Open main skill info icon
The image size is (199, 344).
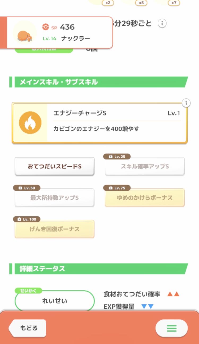pyautogui.click(x=186, y=103)
